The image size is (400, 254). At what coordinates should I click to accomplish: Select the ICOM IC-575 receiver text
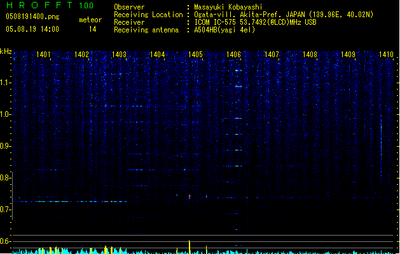[255, 22]
